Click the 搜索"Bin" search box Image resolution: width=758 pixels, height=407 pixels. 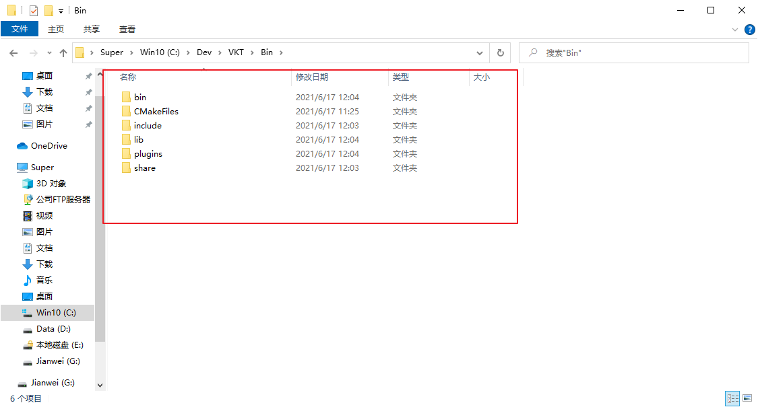(634, 52)
